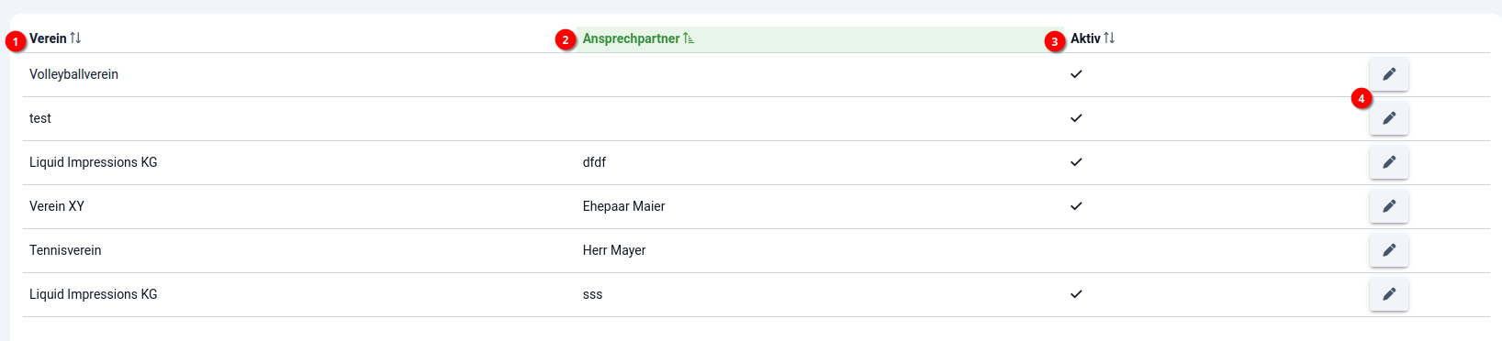Viewport: 1502px width, 341px height.
Task: Sort by the Ansprechpartner column header
Action: click(631, 38)
